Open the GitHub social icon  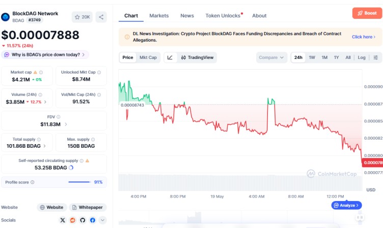coord(83,220)
